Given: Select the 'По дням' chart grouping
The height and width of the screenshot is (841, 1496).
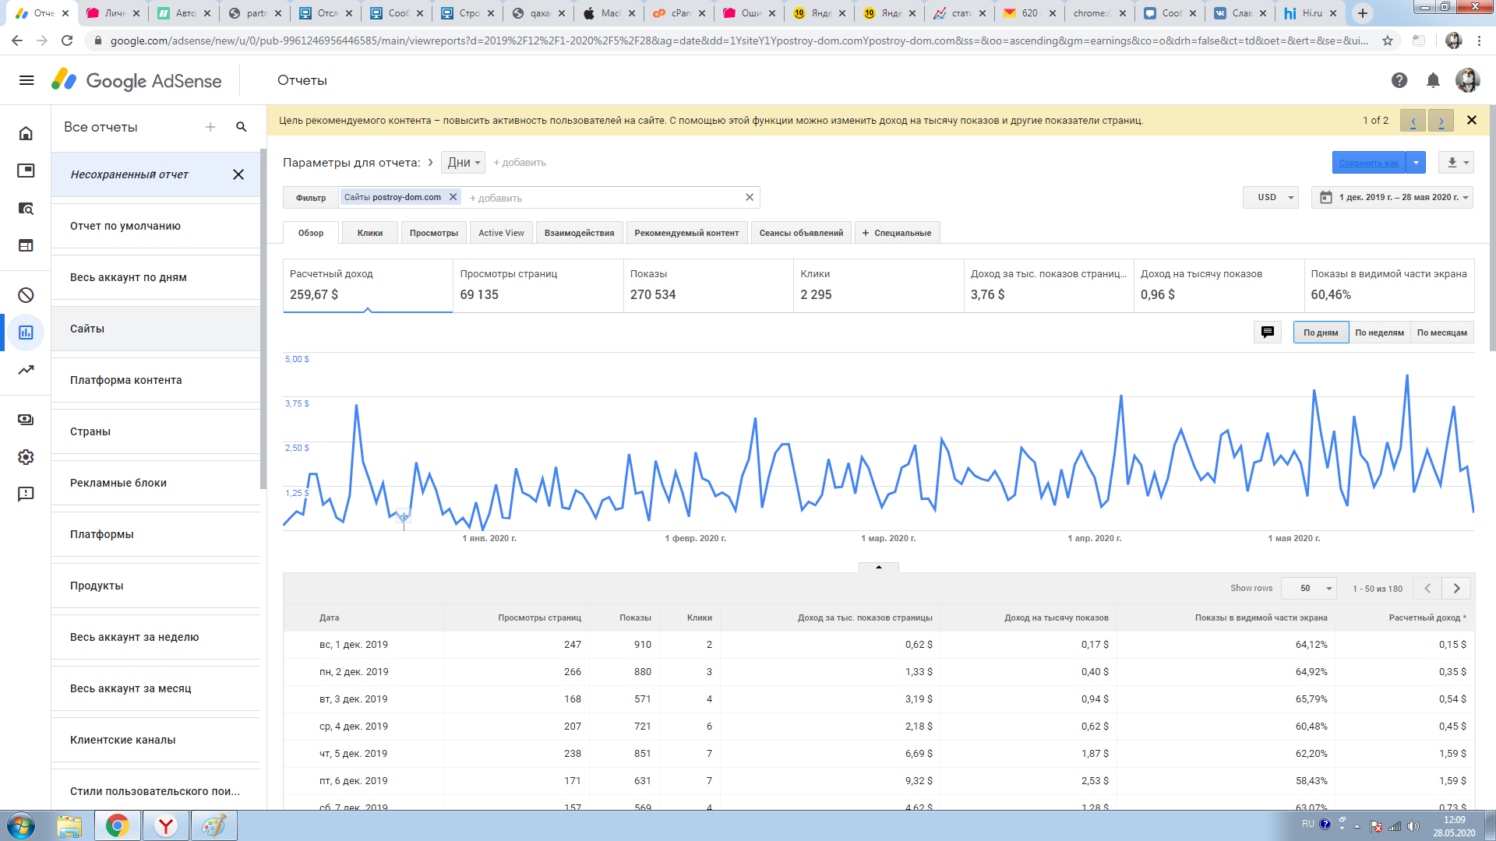Looking at the screenshot, I should click(1321, 333).
